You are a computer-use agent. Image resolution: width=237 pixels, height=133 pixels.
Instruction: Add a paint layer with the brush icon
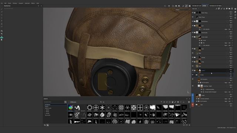coord(221,9)
